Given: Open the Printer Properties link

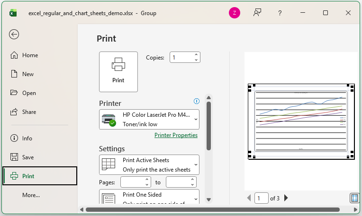Looking at the screenshot, I should 176,135.
